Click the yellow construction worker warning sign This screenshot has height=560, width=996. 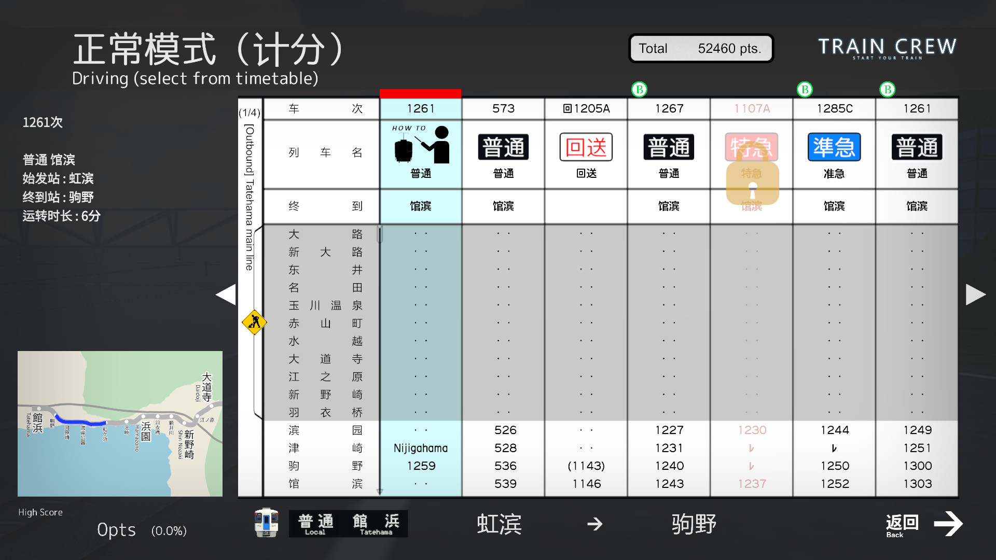pos(254,322)
